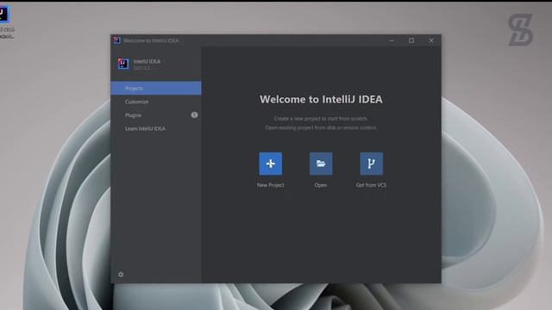Click the IntelliJ icon in window title bar
The height and width of the screenshot is (310, 552).
(x=117, y=40)
